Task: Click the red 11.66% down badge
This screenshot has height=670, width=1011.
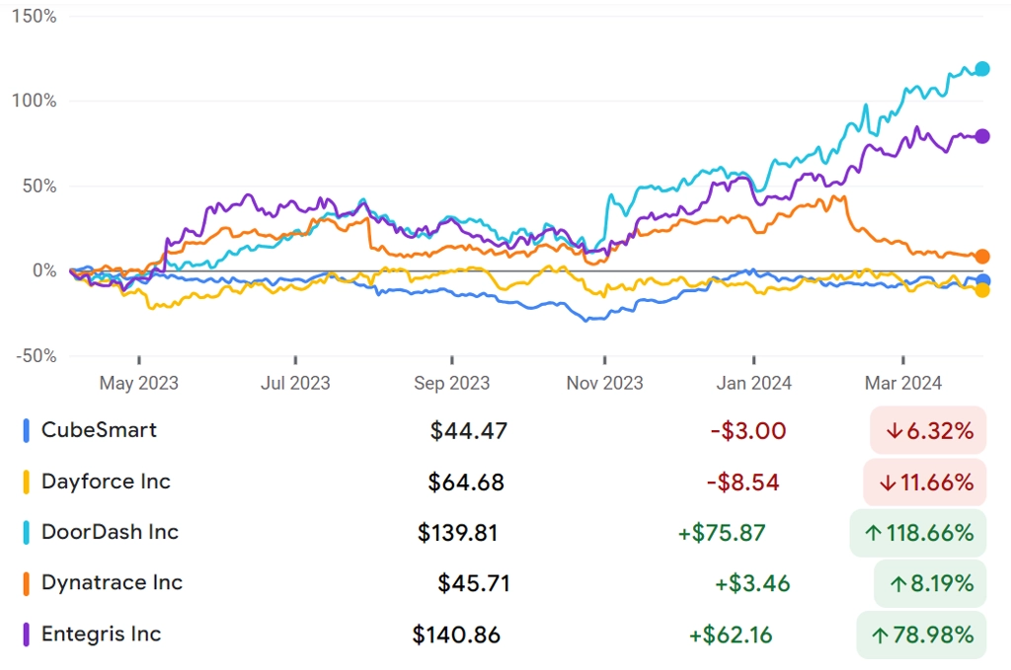Action: 924,482
